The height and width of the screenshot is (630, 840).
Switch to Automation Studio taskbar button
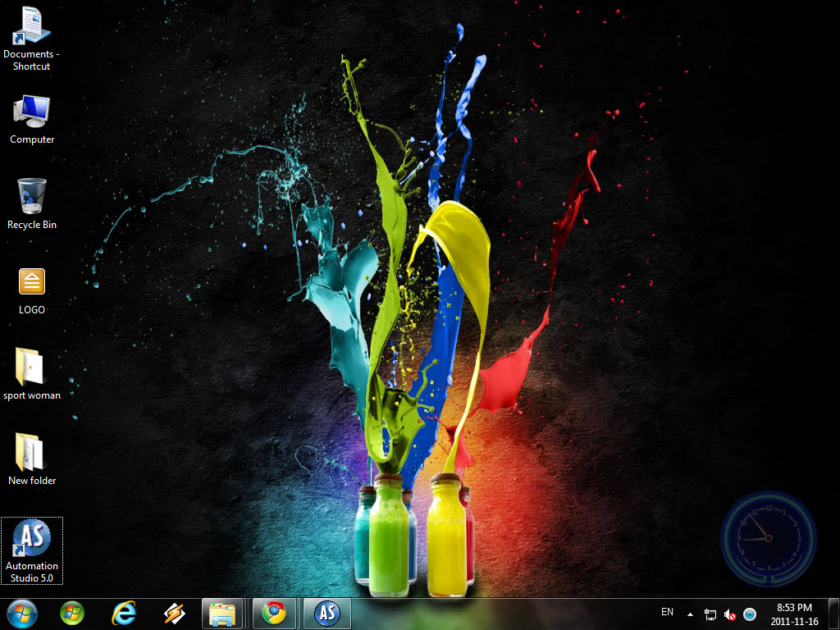click(326, 613)
